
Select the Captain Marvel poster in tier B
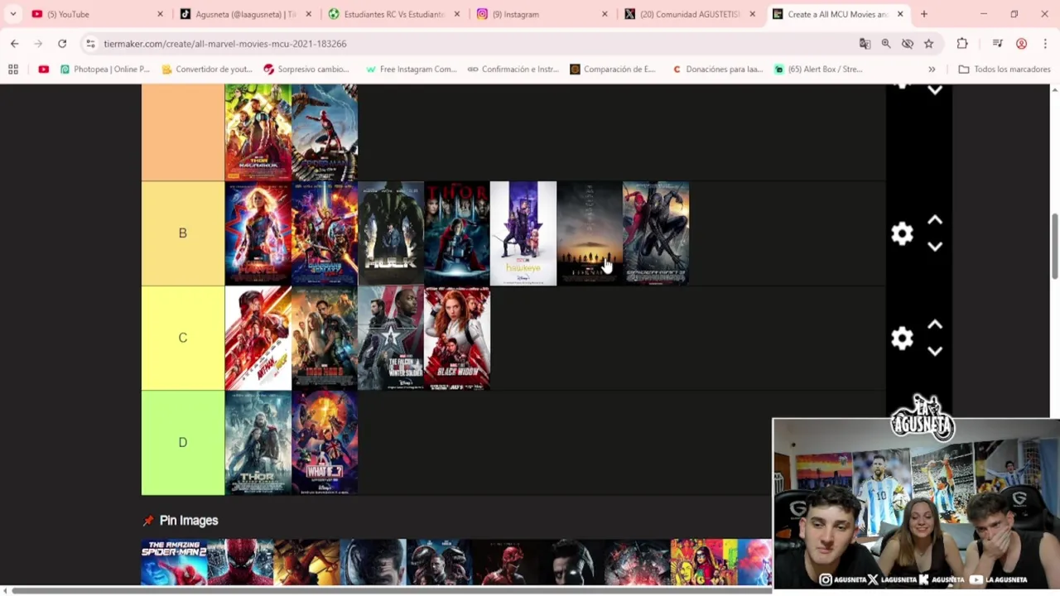coord(258,233)
